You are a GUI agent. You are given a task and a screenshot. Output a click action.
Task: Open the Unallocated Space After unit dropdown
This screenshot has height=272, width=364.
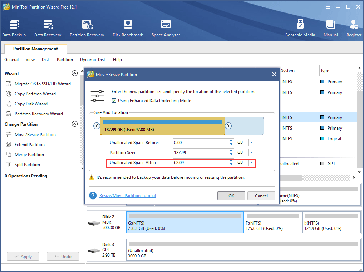251,163
